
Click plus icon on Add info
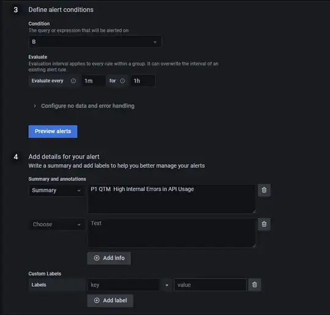coord(97,258)
